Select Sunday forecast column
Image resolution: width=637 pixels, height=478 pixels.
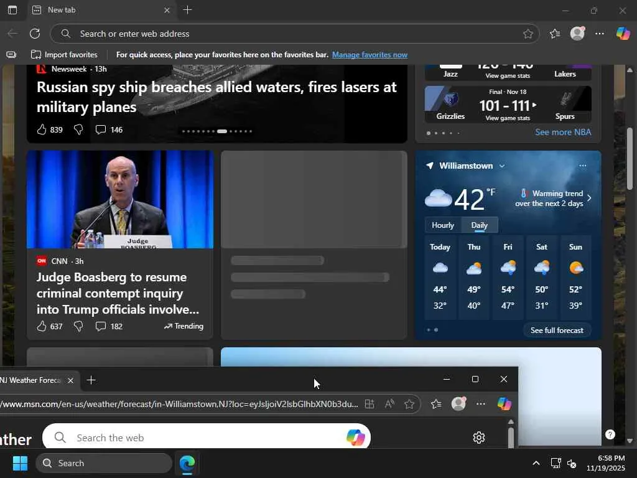(x=575, y=278)
